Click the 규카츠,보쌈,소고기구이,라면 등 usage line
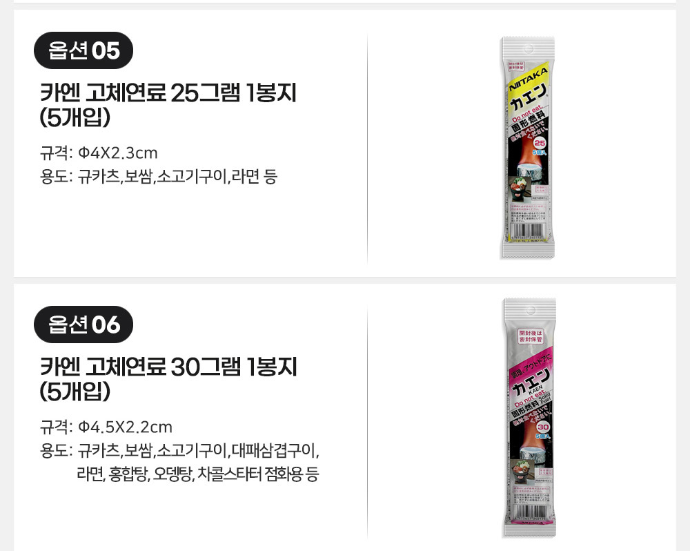 pyautogui.click(x=159, y=176)
